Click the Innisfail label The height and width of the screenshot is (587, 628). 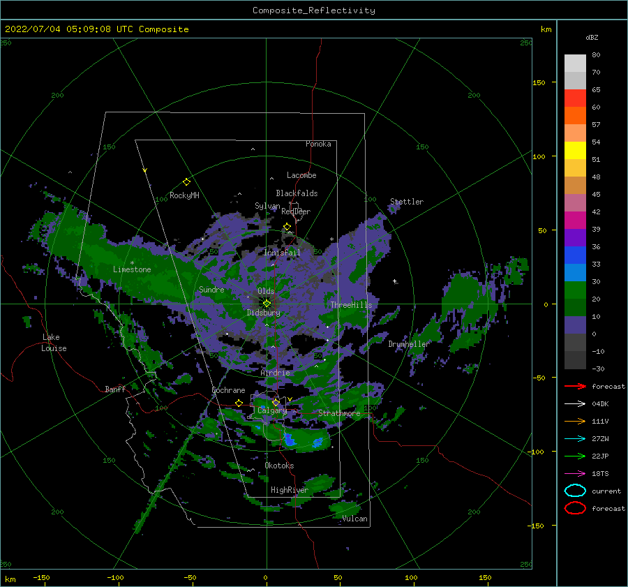[x=282, y=253]
